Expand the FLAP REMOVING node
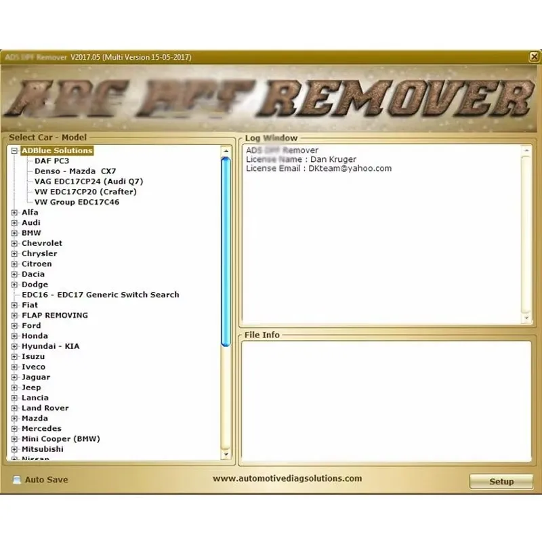The image size is (542, 542). click(14, 316)
